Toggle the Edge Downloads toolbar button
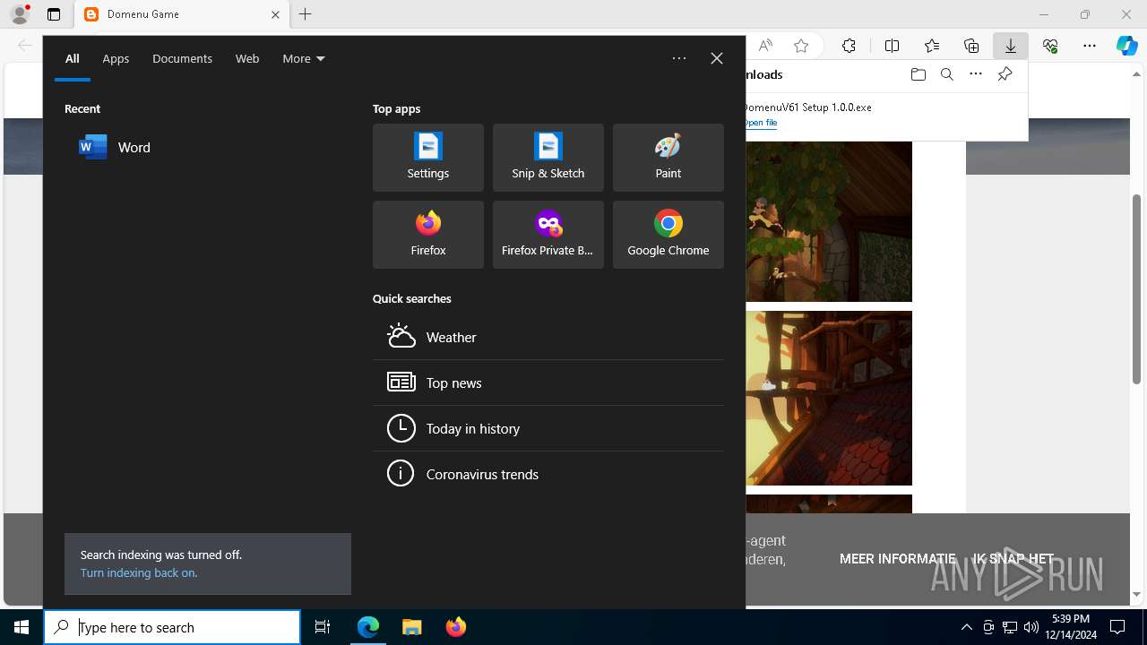Image resolution: width=1147 pixels, height=645 pixels. coord(1010,46)
